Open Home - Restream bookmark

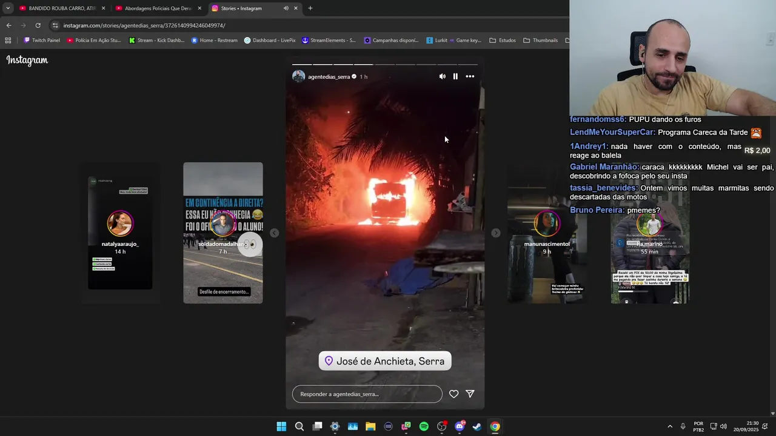click(215, 41)
